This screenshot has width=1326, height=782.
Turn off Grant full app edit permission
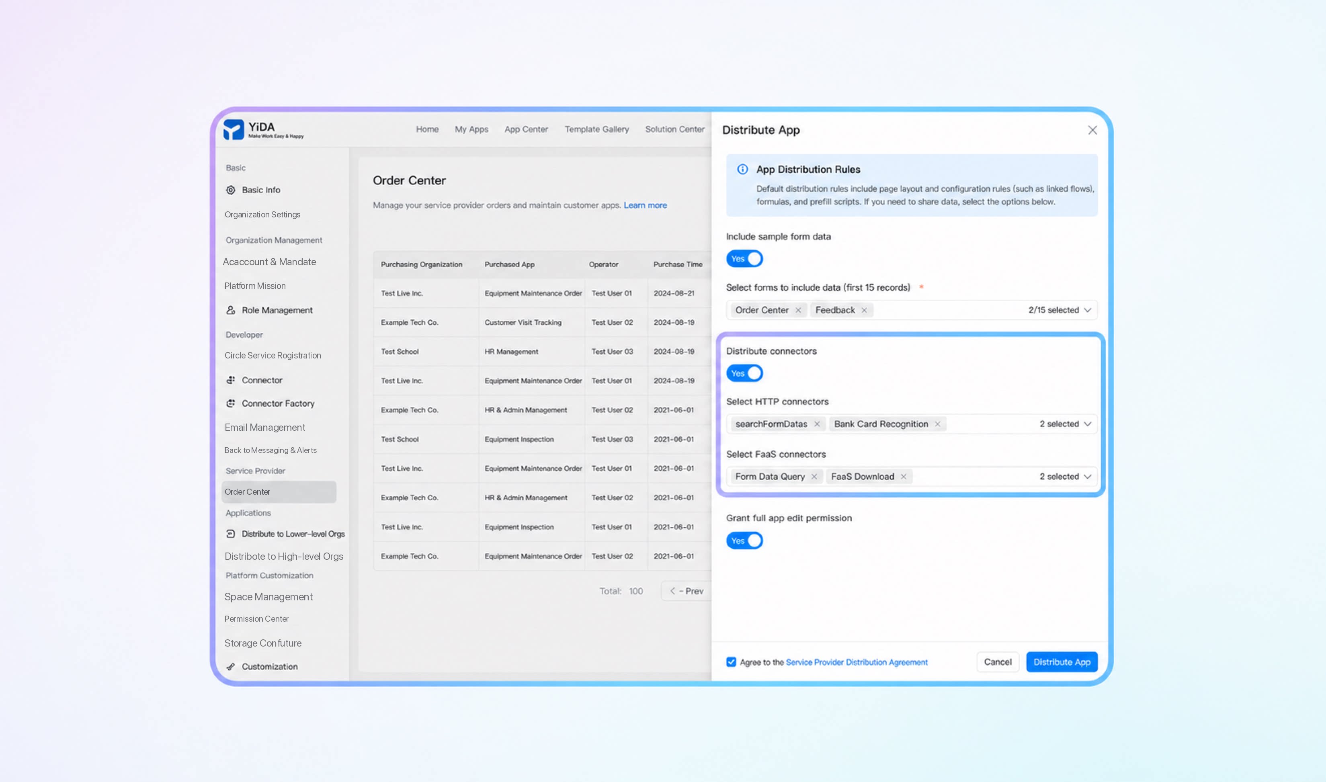[744, 540]
